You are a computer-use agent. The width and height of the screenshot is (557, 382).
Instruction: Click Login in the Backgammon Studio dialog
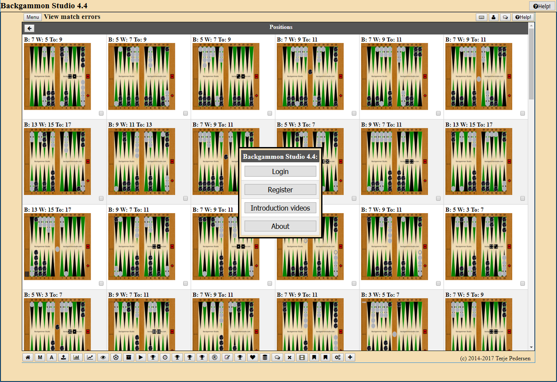pos(280,171)
